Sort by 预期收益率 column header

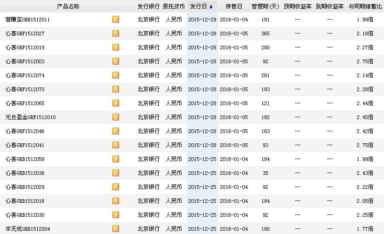(297, 7)
